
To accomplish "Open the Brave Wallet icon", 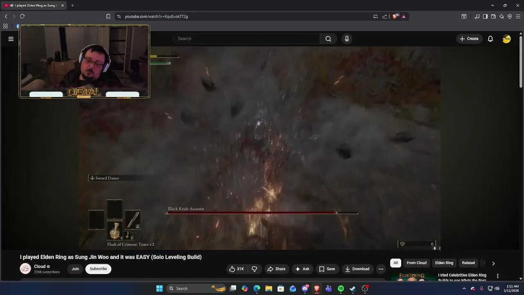I will click(x=493, y=16).
